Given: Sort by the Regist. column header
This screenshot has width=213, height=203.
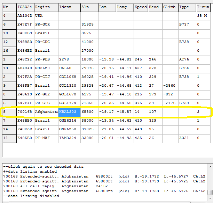Looking at the screenshot, I should pos(46,7).
